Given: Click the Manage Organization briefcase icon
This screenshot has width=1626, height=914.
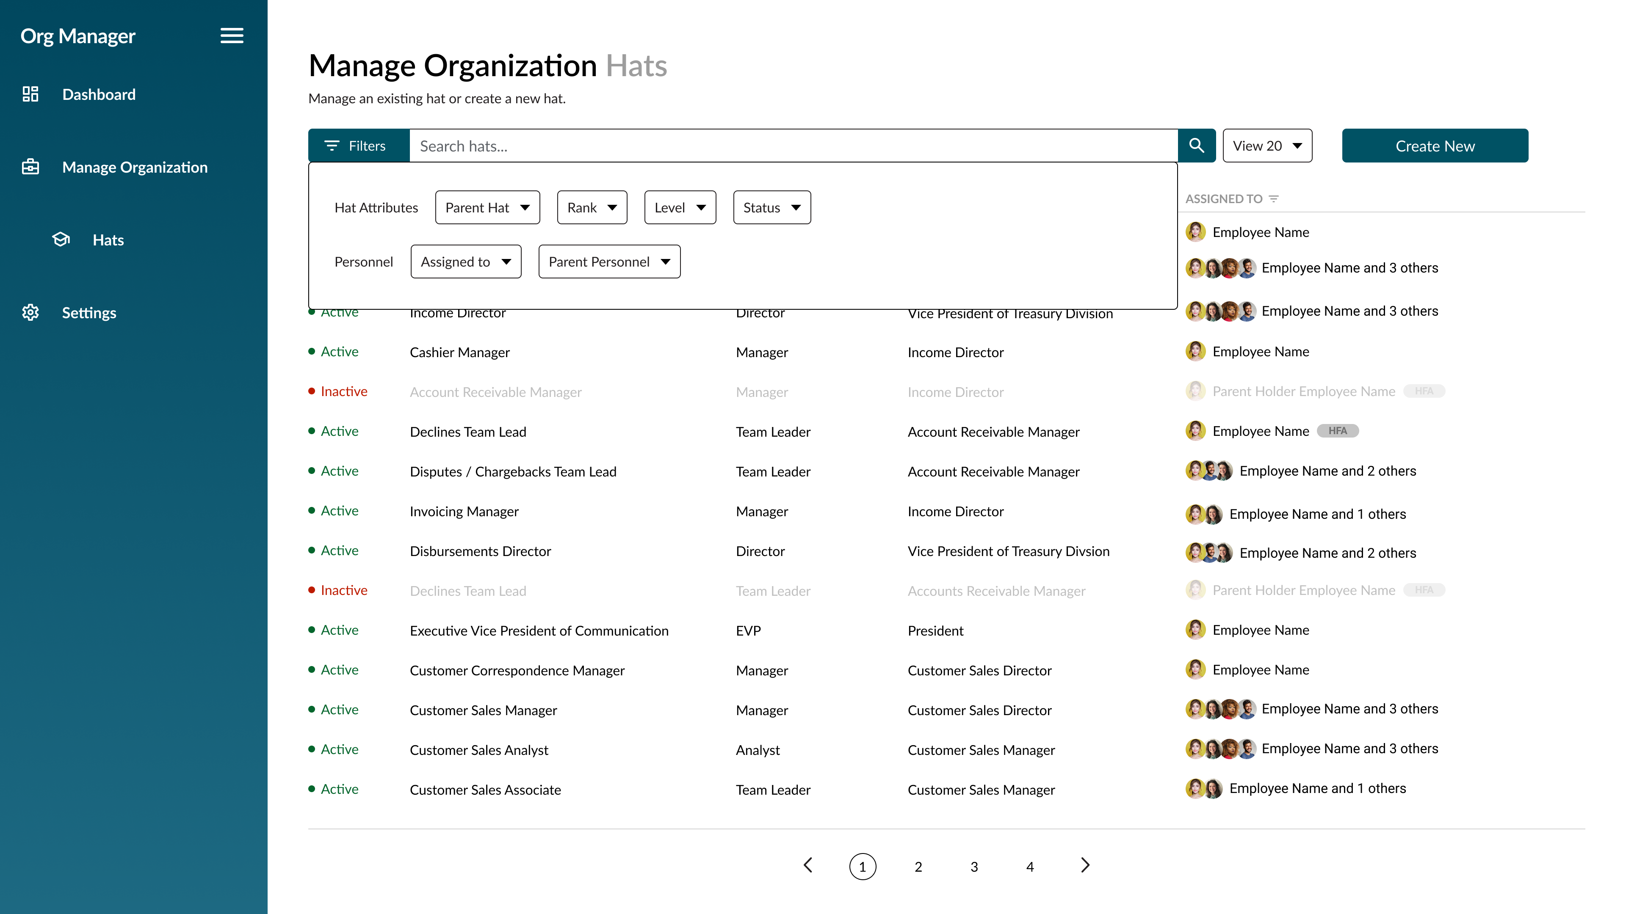Looking at the screenshot, I should (30, 167).
